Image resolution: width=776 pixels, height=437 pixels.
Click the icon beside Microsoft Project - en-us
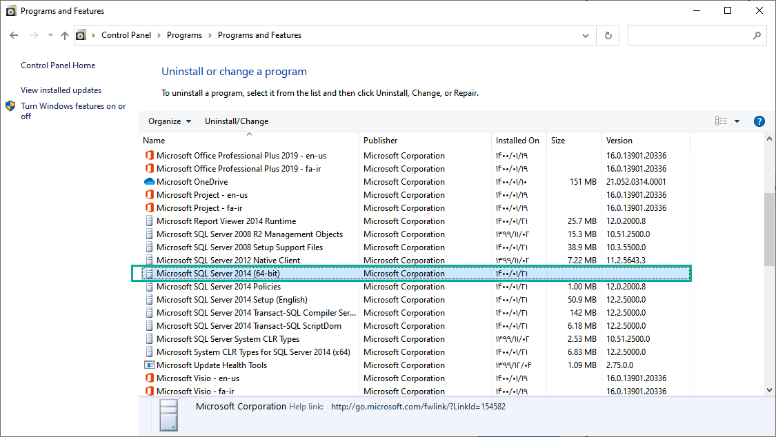(x=149, y=195)
